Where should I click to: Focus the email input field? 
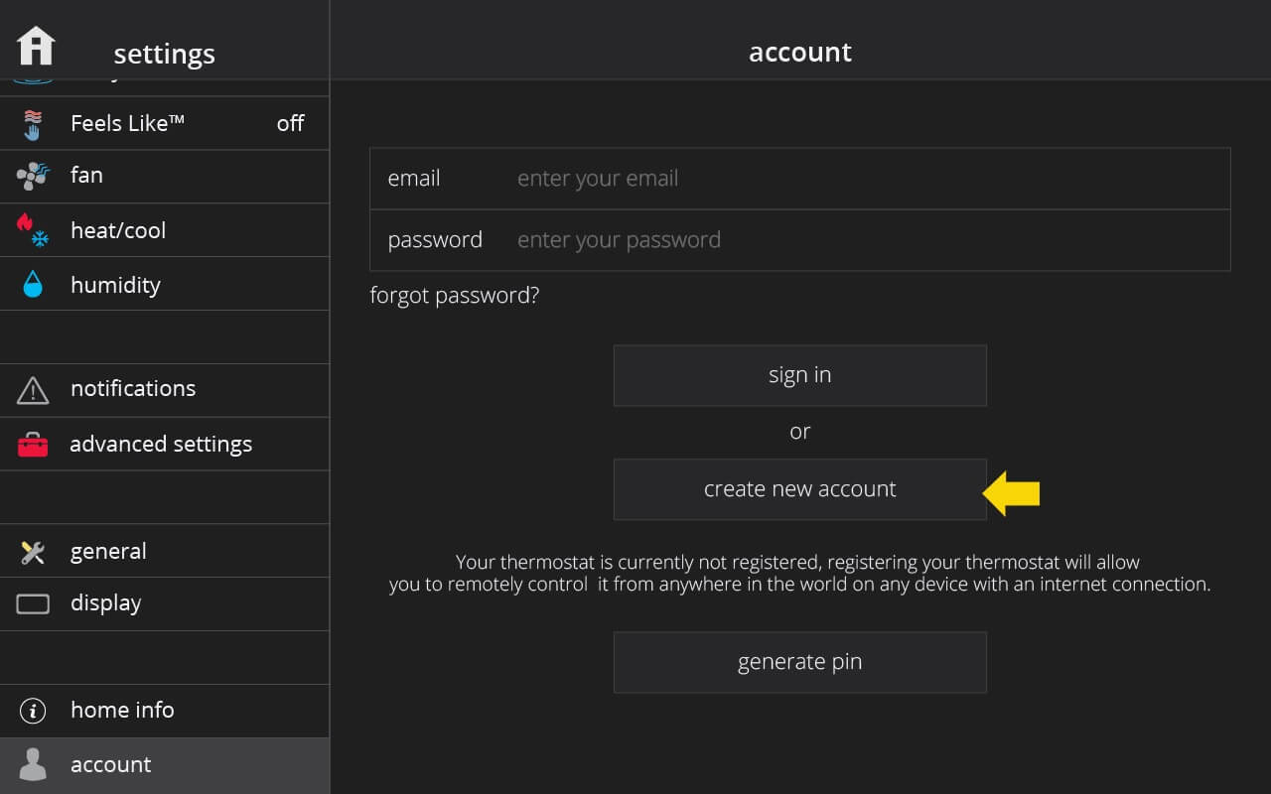800,179
